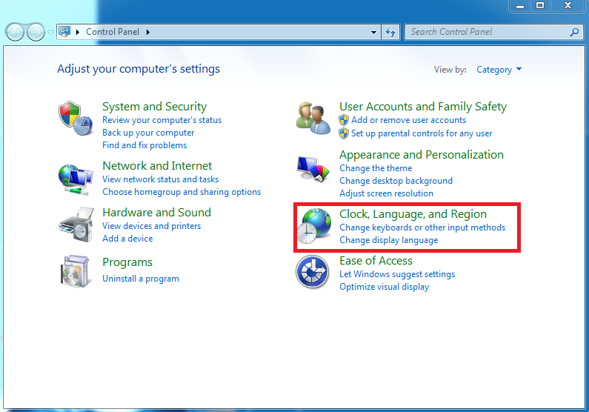Select Add a device link
The width and height of the screenshot is (589, 412).
click(x=127, y=239)
